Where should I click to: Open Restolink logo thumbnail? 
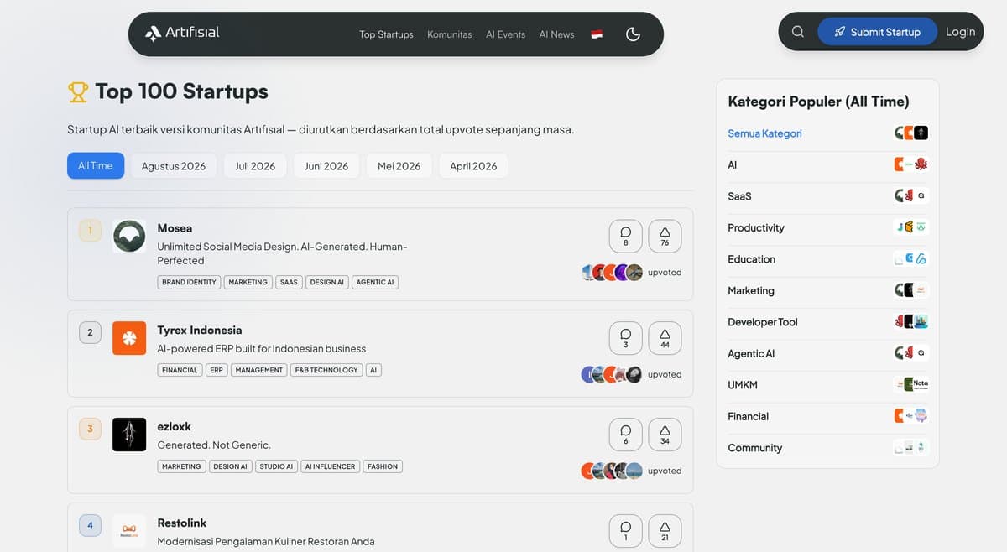tap(129, 531)
